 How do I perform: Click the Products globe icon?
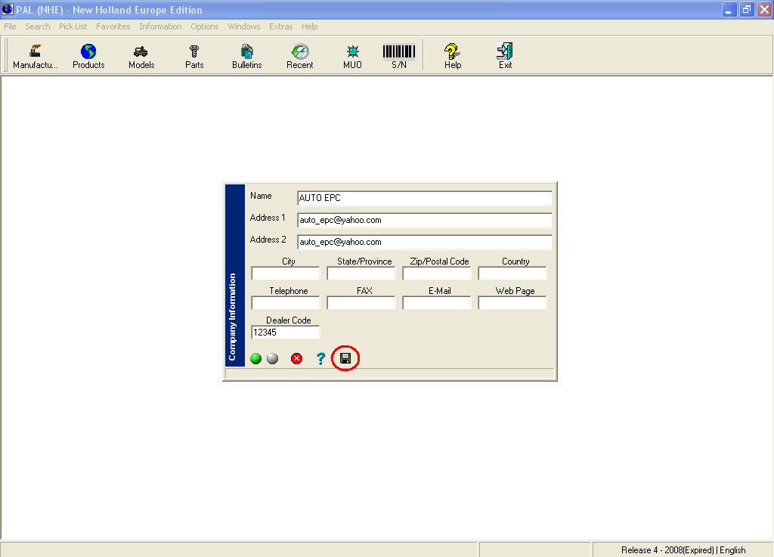click(88, 56)
